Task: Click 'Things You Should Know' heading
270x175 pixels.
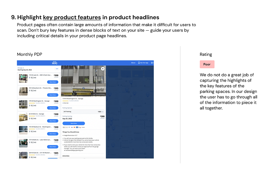Action: pos(71,132)
